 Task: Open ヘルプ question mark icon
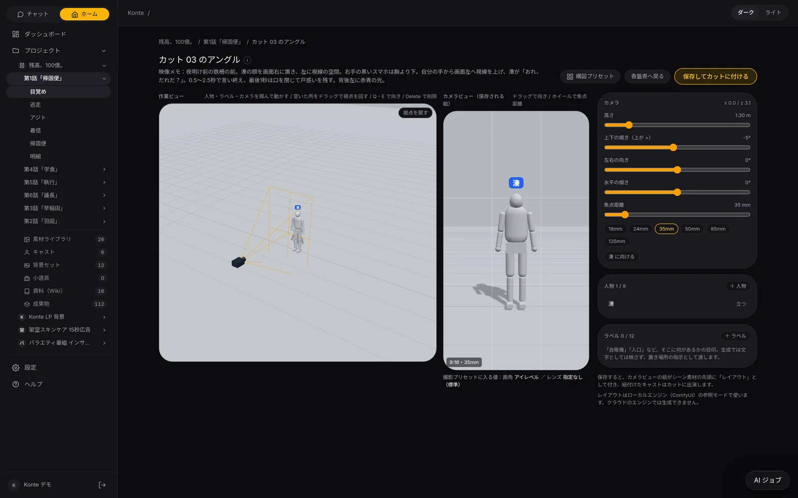15,384
